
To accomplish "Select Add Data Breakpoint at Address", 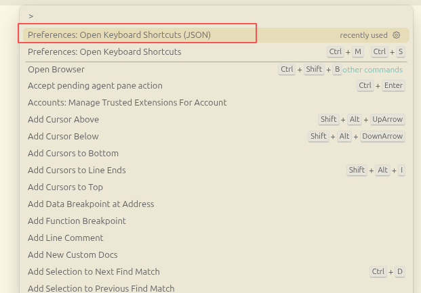I will (x=216, y=204).
